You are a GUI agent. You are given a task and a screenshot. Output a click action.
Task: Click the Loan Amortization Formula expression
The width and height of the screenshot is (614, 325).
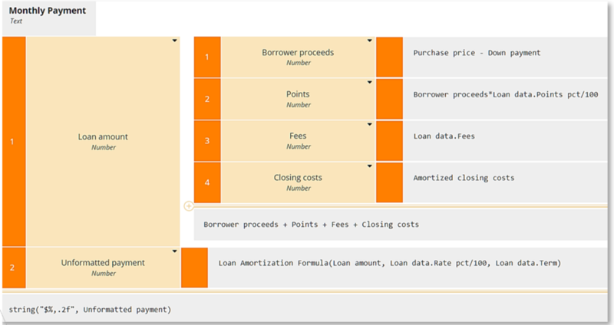[390, 263]
